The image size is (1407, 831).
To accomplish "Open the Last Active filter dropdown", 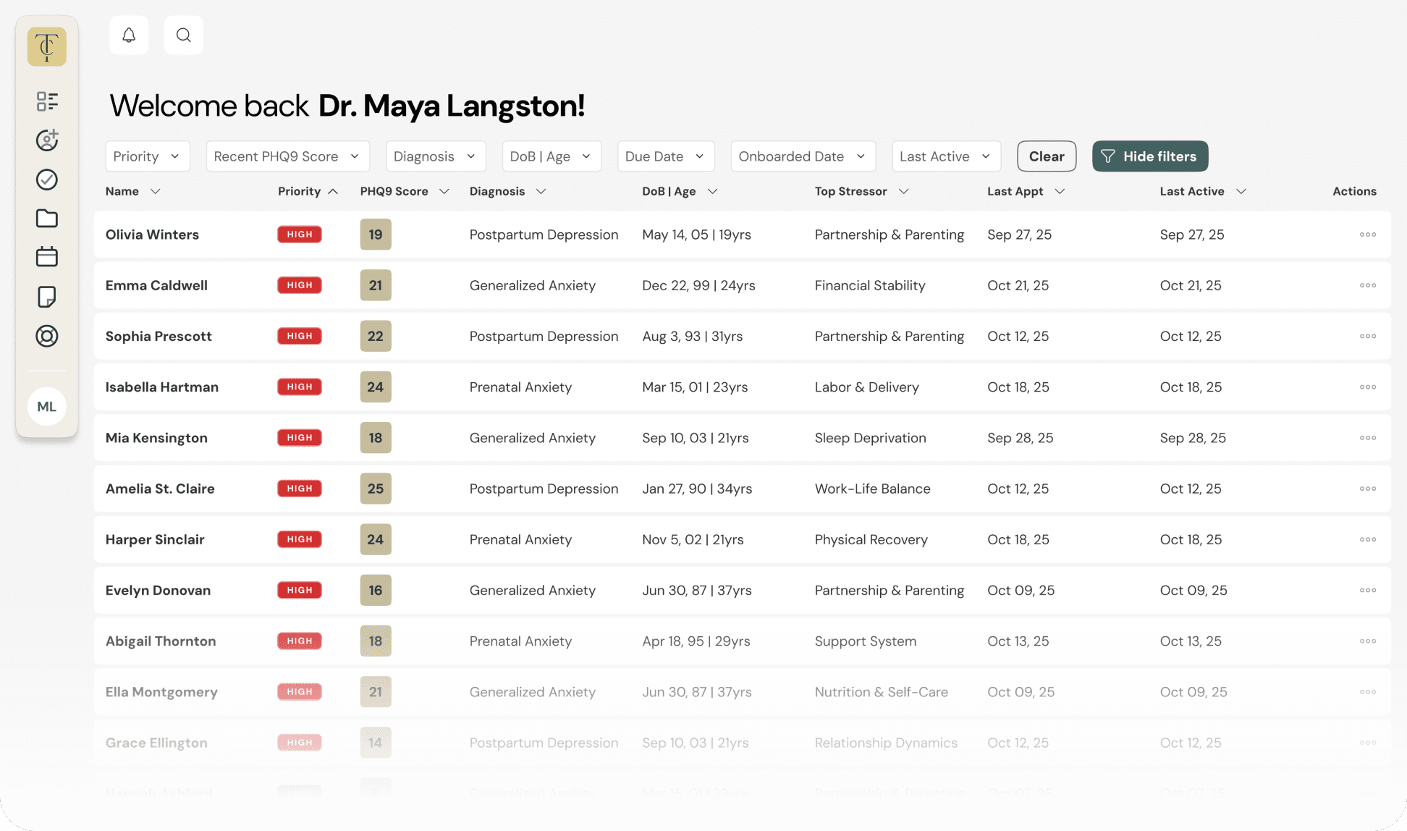I will tap(945, 156).
